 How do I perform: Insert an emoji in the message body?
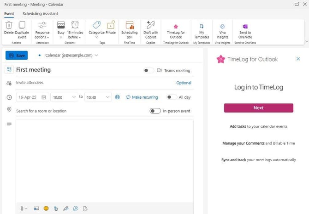click(x=46, y=208)
